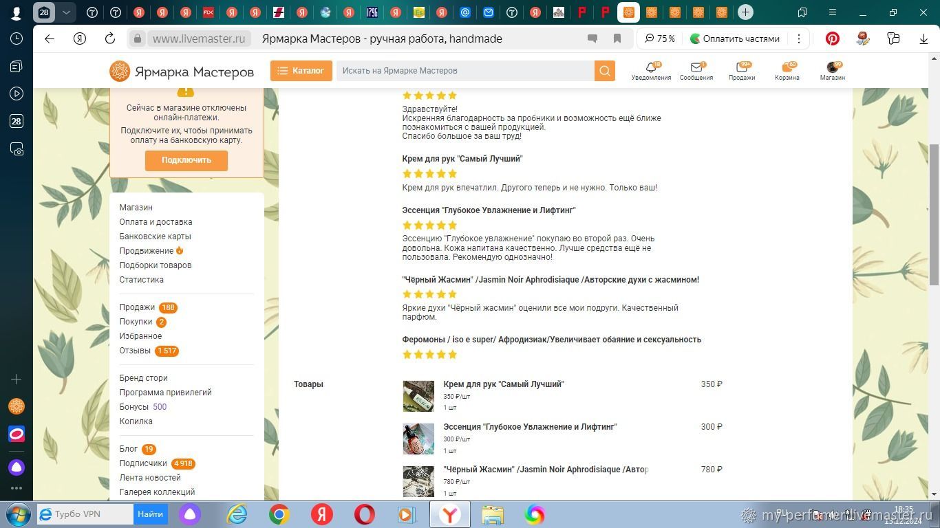940x528 pixels.
Task: Open the Чёрный Жасмин product thumbnail
Action: pyautogui.click(x=418, y=481)
